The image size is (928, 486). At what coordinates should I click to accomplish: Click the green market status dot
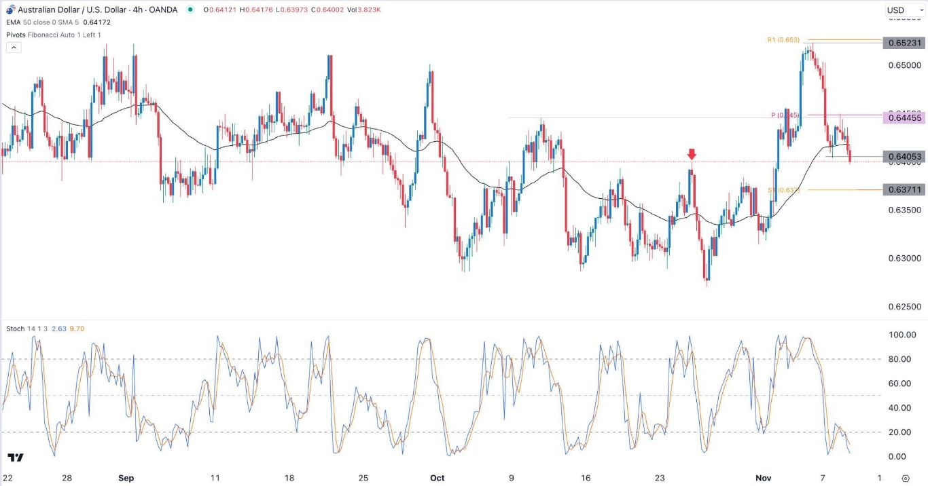[189, 10]
